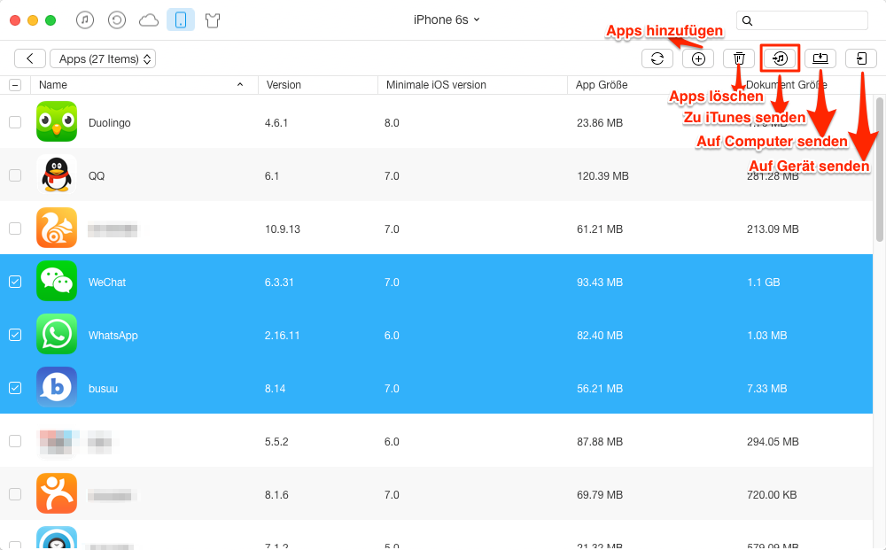Viewport: 886px width, 550px height.
Task: Uncheck the busuu row checkbox
Action: 15,387
